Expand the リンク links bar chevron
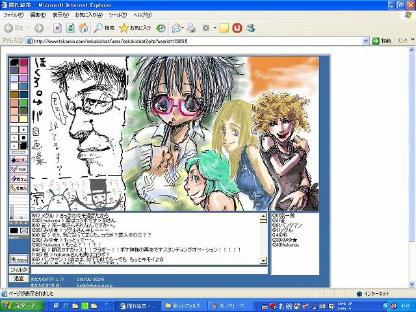 coord(413,40)
